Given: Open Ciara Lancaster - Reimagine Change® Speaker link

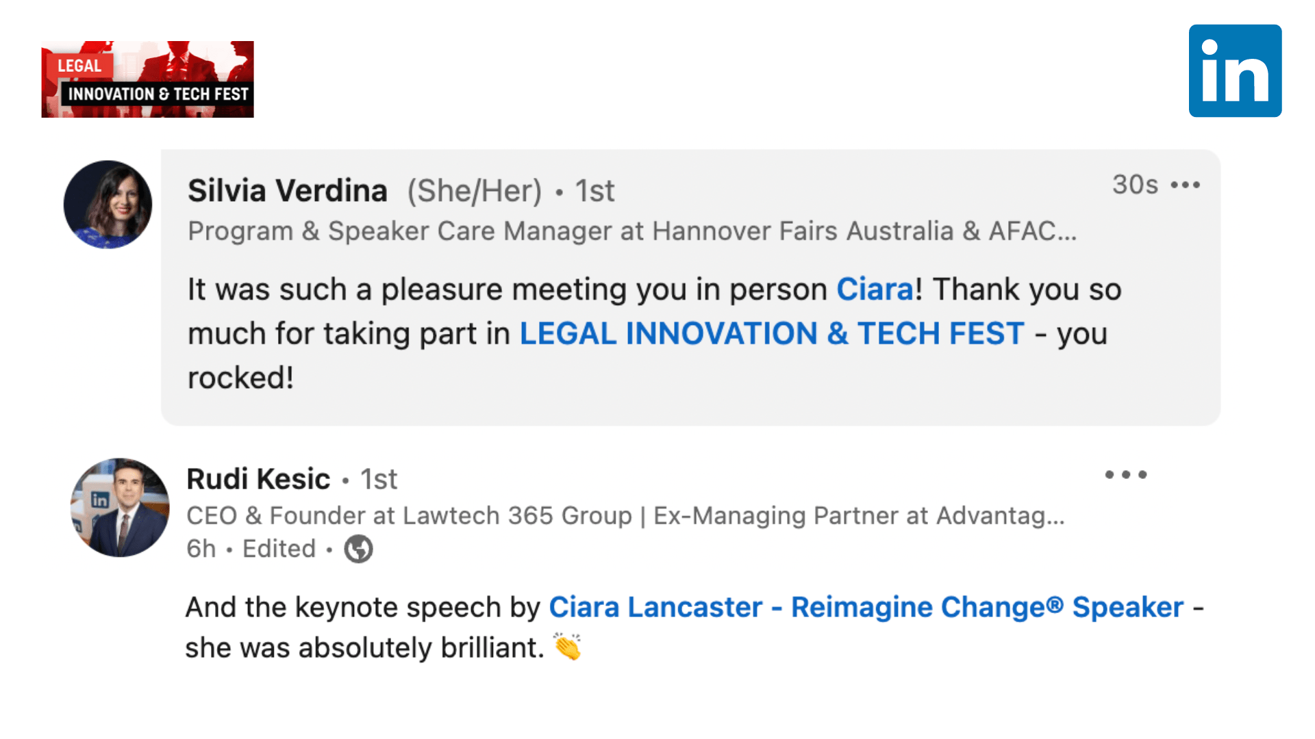Looking at the screenshot, I should point(866,608).
